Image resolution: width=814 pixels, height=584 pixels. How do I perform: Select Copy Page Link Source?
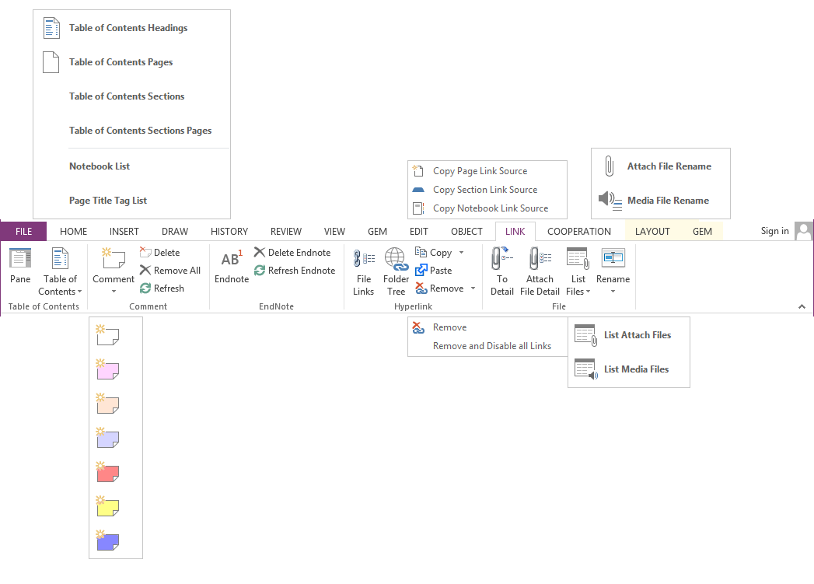point(487,171)
